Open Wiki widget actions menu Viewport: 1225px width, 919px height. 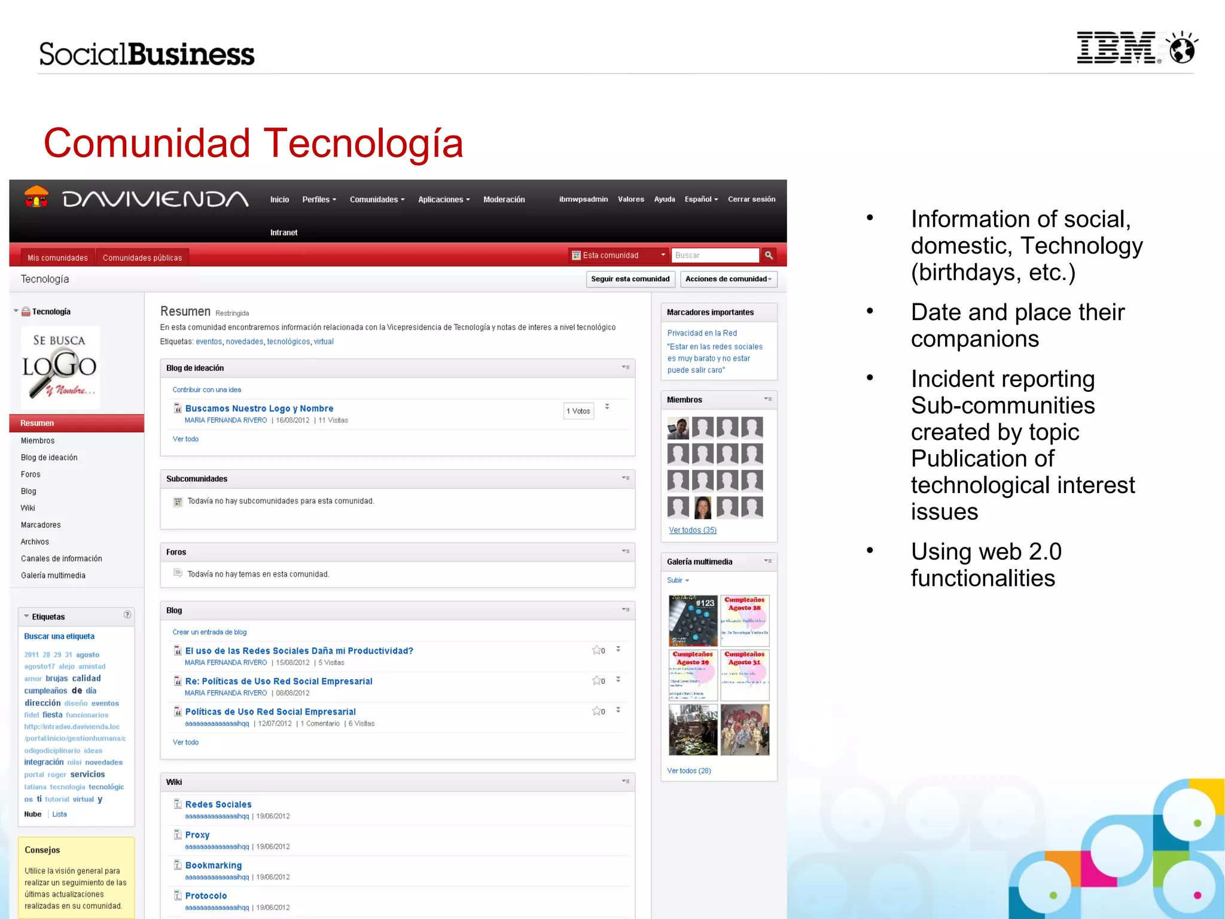[626, 781]
